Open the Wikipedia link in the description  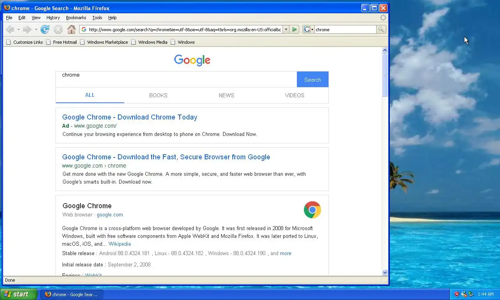[120, 244]
